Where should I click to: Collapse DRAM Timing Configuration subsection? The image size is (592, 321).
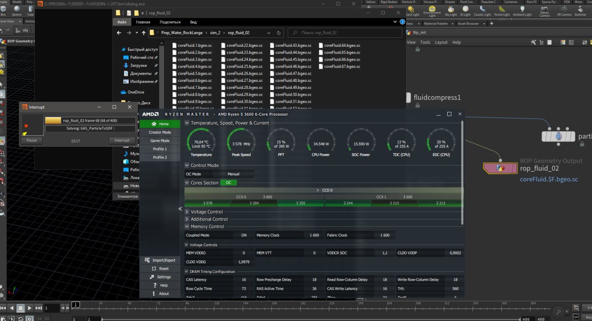pyautogui.click(x=186, y=272)
